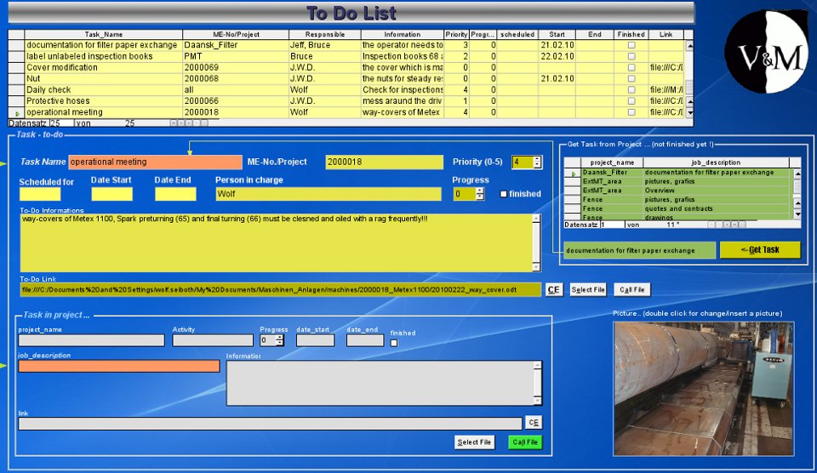This screenshot has width=817, height=473.
Task: Click the white Call File button for To-Do Link
Action: [632, 289]
